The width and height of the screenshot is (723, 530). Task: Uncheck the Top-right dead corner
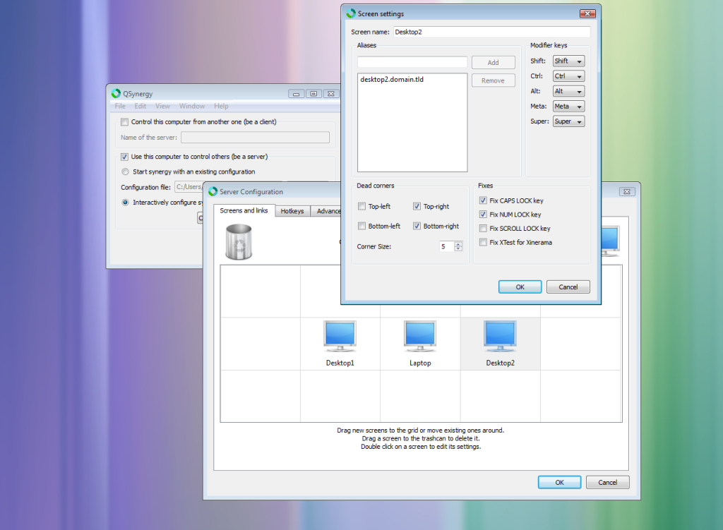417,207
